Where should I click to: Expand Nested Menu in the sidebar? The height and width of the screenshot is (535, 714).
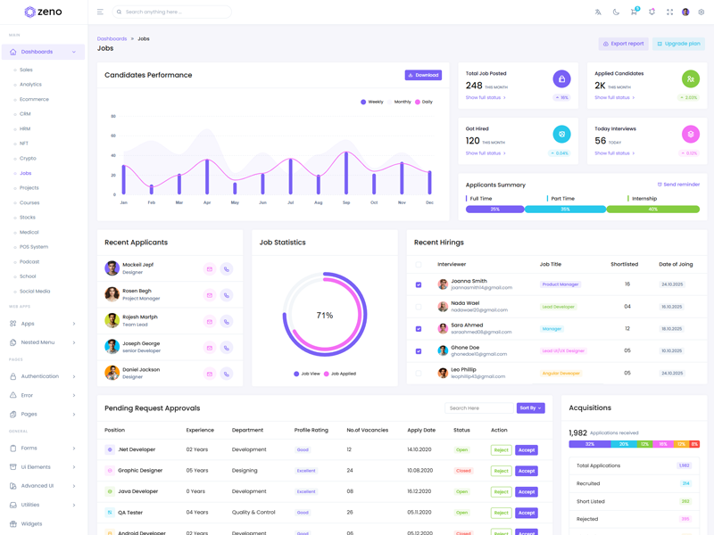point(43,342)
